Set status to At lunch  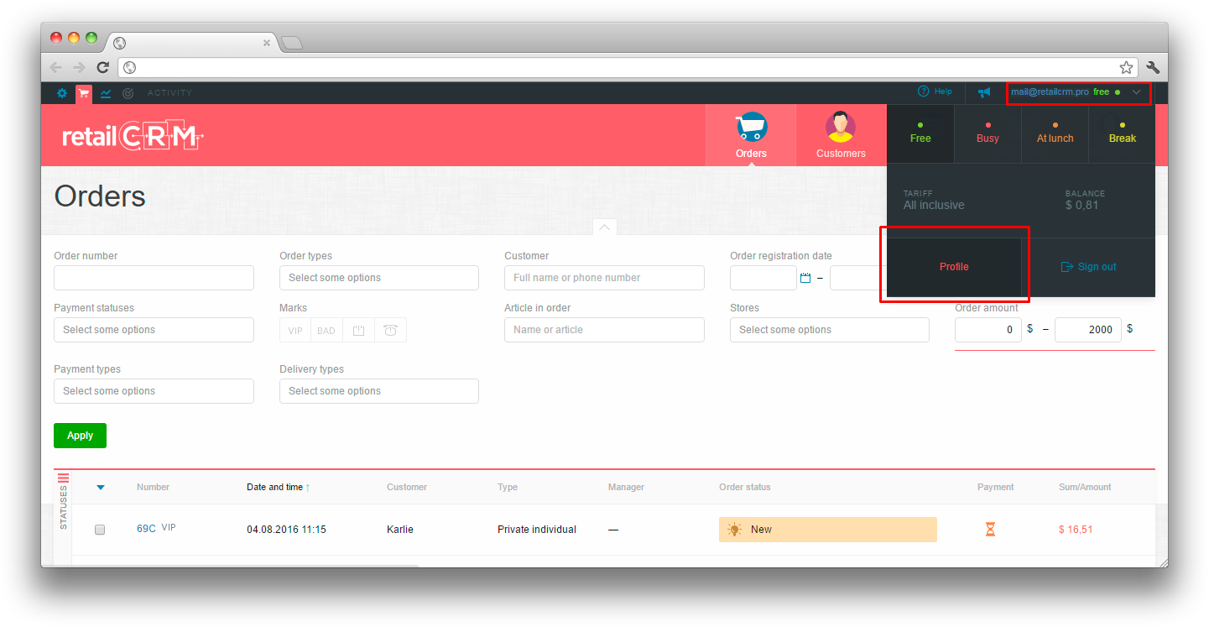[1055, 133]
